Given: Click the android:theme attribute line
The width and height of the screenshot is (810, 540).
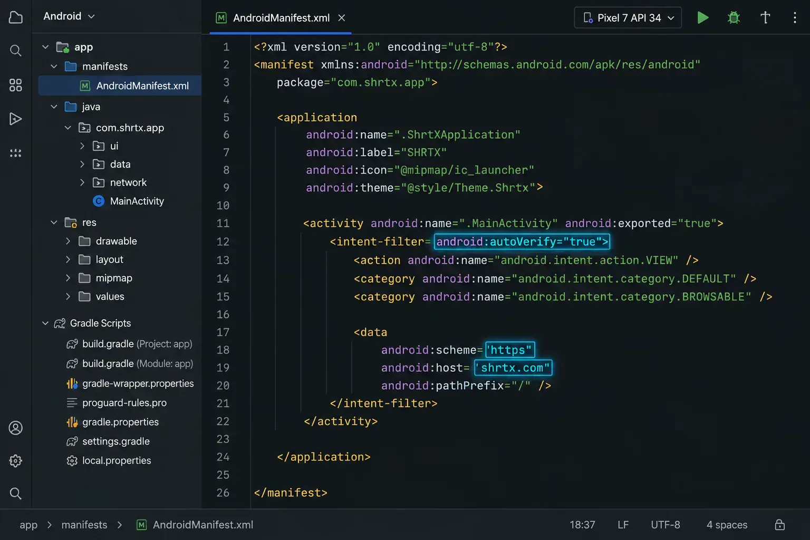Looking at the screenshot, I should point(425,188).
